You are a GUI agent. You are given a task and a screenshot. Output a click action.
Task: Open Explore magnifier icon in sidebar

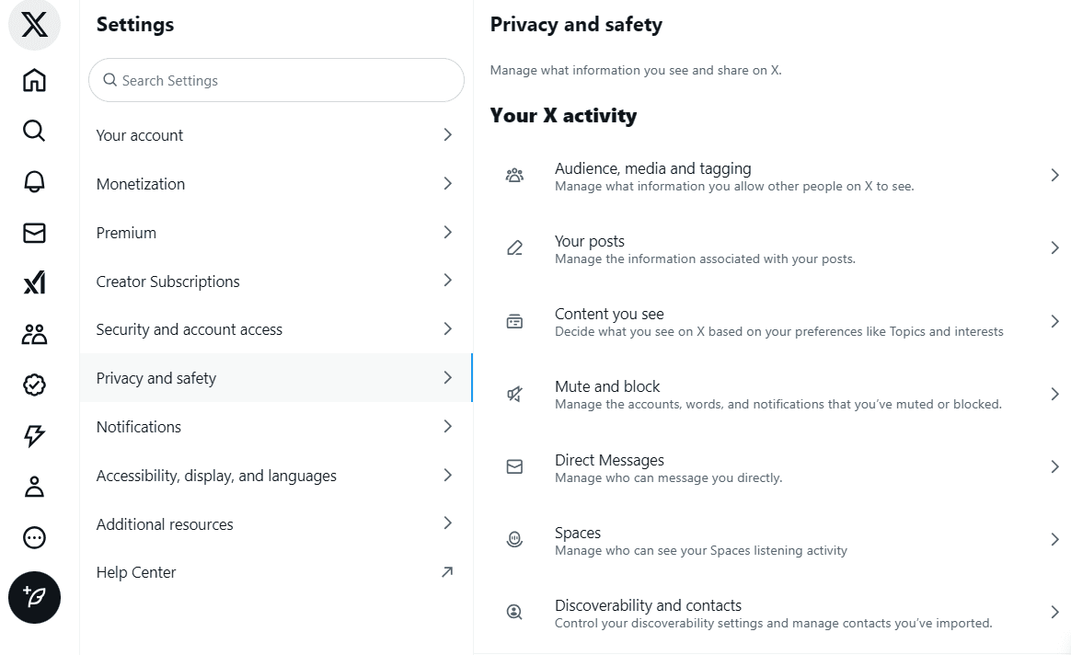[x=34, y=131]
